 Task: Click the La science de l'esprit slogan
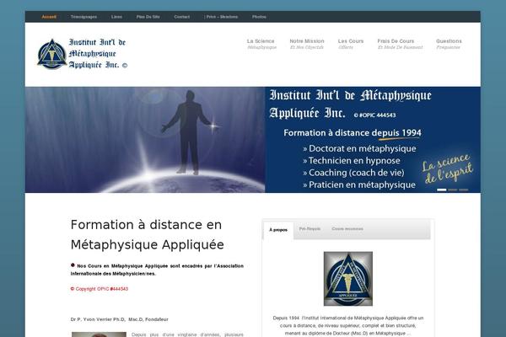pos(447,169)
